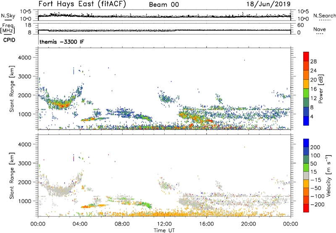Viewport: 336px width, 233px height.
Task: Click the 'Slant Range [km]' label on the velocity panel
Action: pyautogui.click(x=12, y=175)
